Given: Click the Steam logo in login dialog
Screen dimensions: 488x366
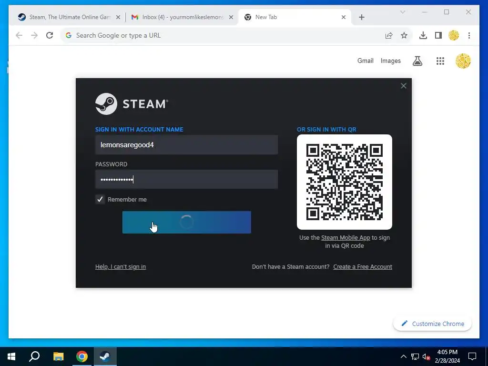Looking at the screenshot, I should point(132,104).
